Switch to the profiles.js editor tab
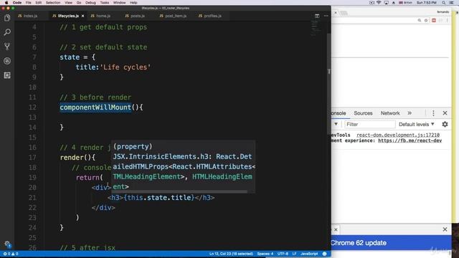Viewport: 459px width, 258px height. point(210,16)
